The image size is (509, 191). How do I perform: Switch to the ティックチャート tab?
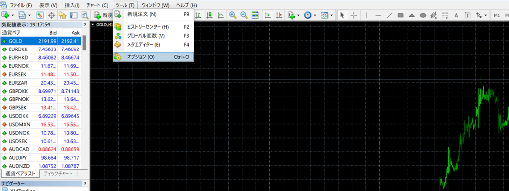[x=59, y=174]
